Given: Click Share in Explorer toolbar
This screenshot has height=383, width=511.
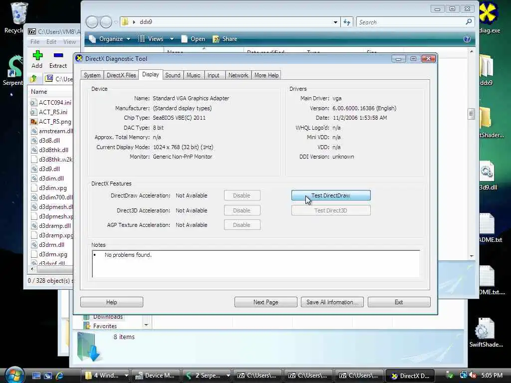Looking at the screenshot, I should (225, 39).
